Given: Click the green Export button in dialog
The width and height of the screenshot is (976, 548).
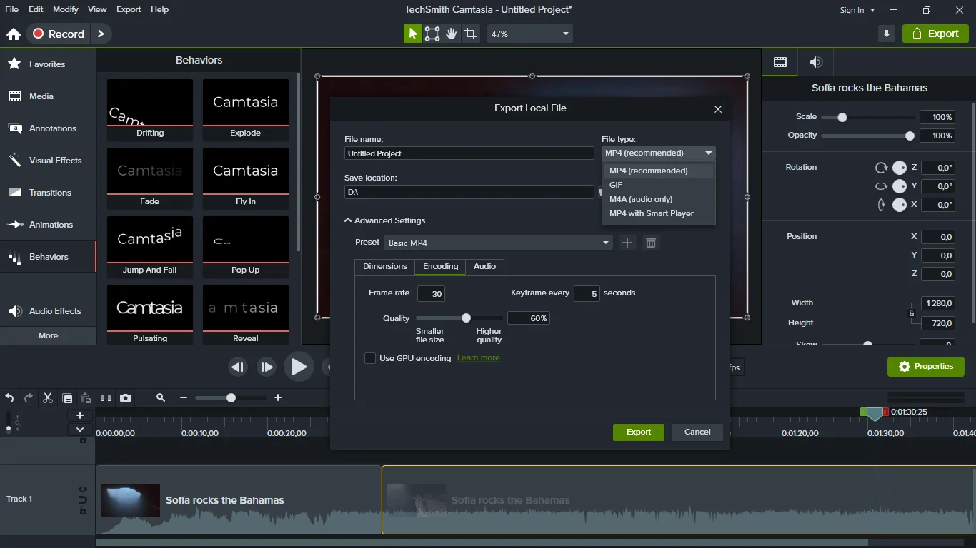Looking at the screenshot, I should [x=638, y=432].
